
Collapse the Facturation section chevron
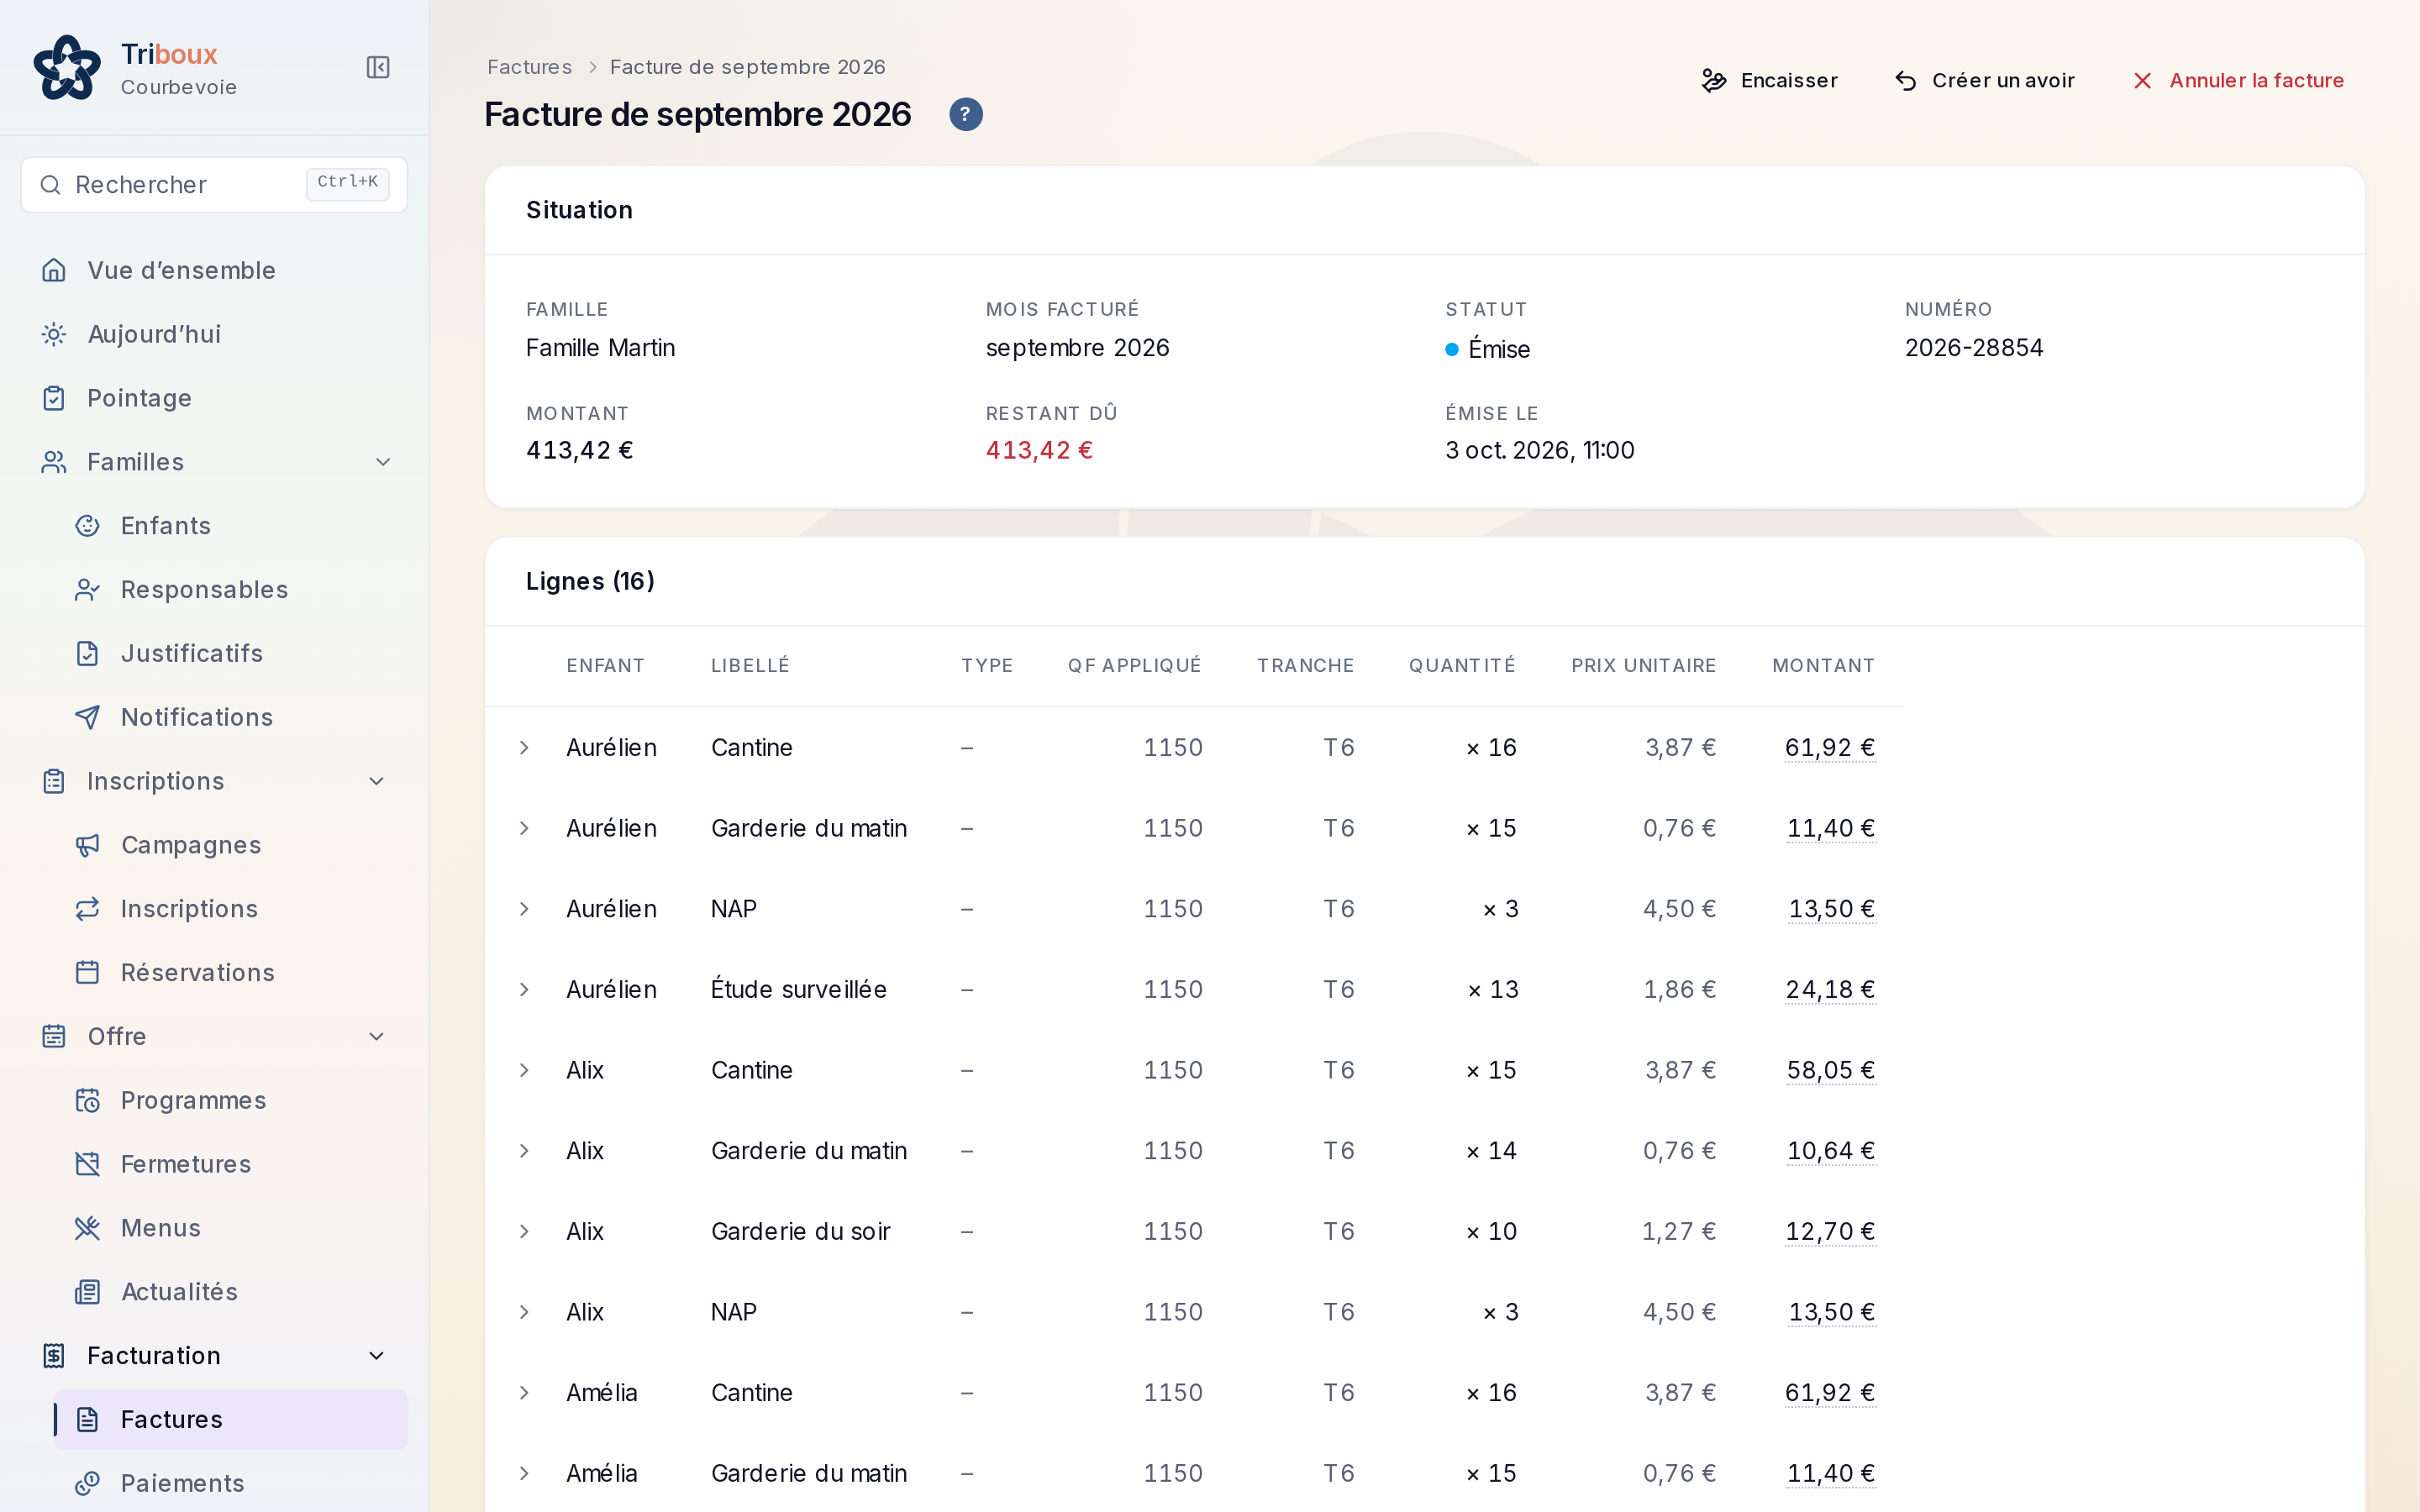click(377, 1356)
